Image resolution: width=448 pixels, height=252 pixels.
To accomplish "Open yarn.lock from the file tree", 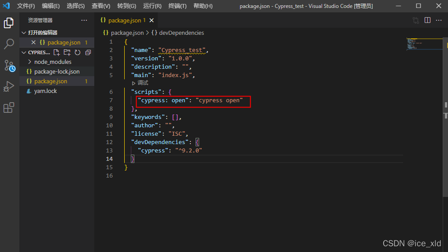I will (x=45, y=91).
